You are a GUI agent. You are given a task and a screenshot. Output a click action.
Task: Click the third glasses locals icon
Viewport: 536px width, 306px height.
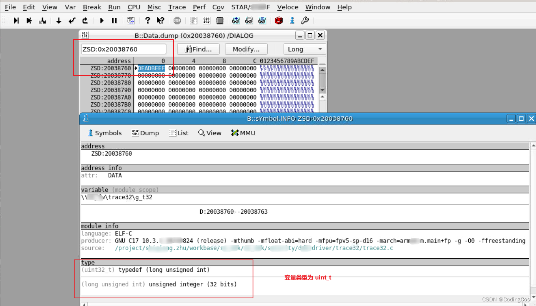click(262, 20)
